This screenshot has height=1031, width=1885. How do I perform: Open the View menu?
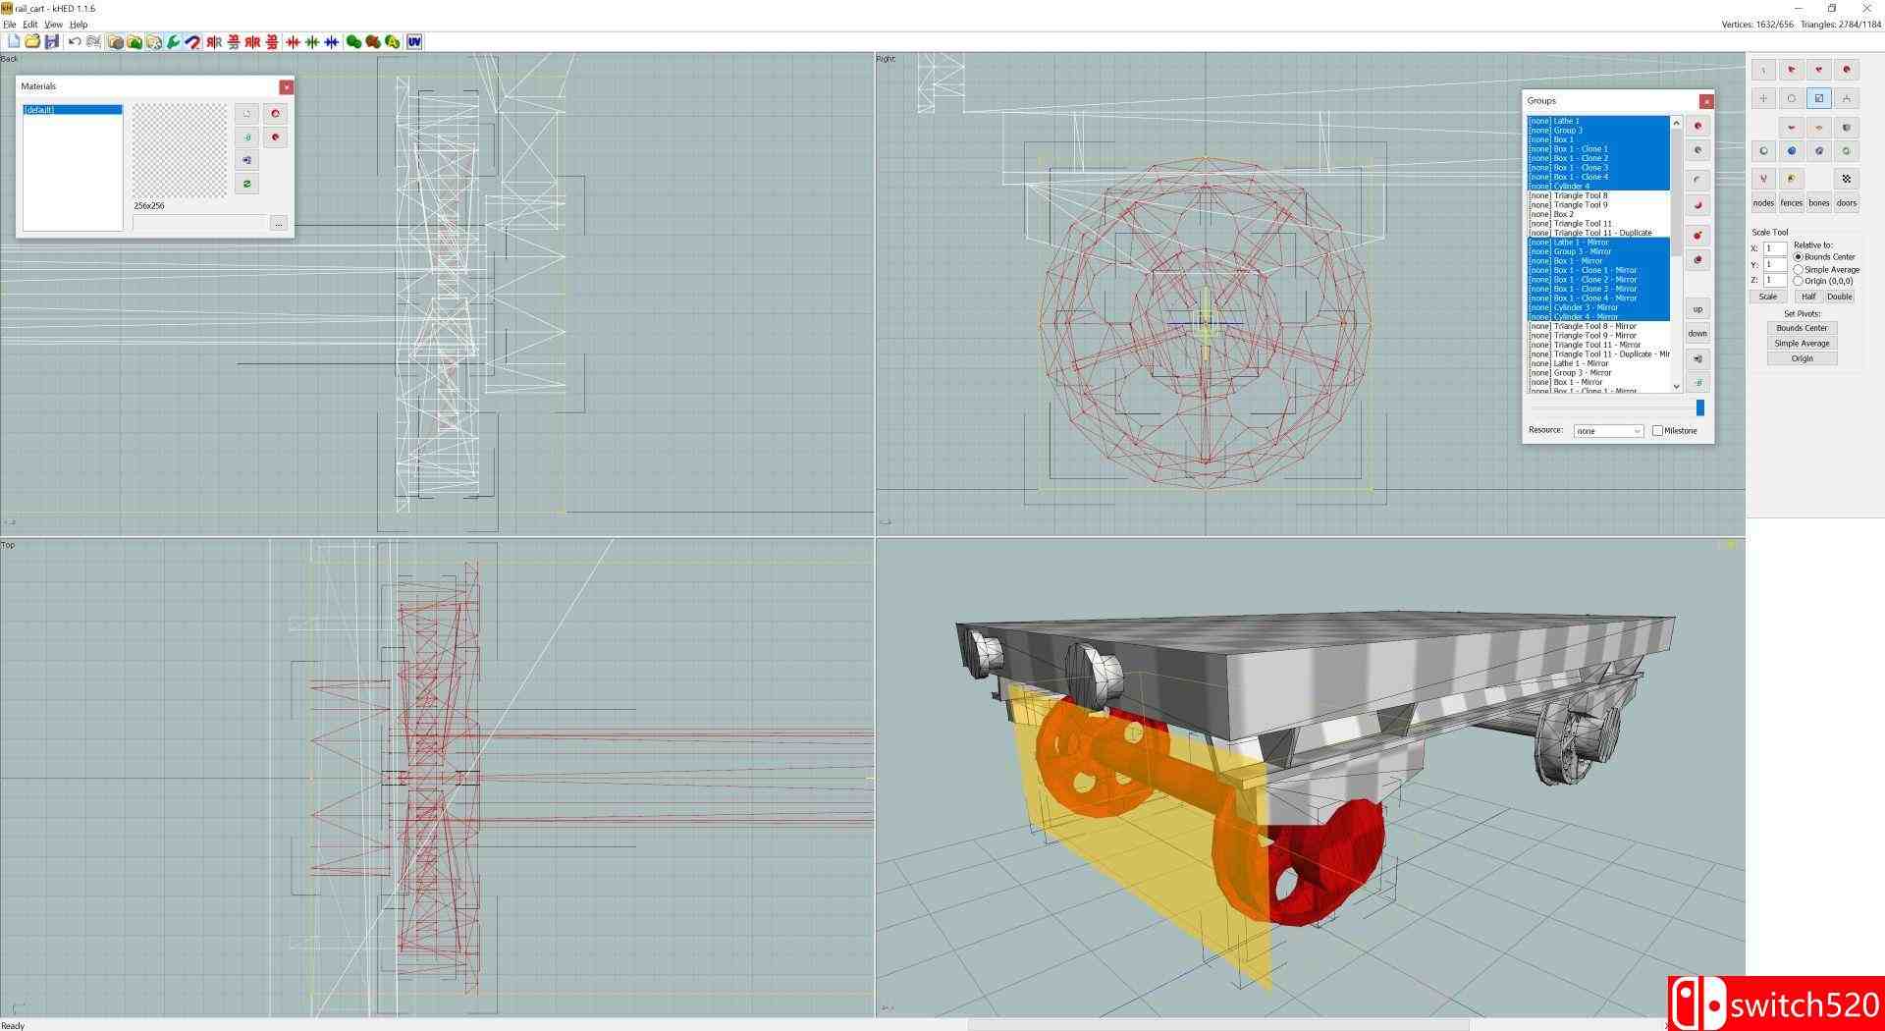point(53,25)
